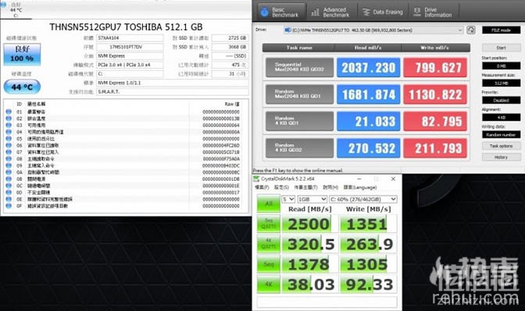Expand the 1GiB test size dropdown
Image resolution: width=525 pixels, height=311 pixels.
pyautogui.click(x=312, y=199)
